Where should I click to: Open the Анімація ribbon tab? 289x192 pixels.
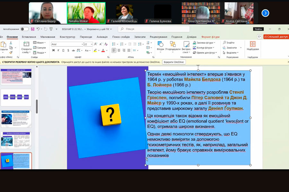[x=102, y=37]
